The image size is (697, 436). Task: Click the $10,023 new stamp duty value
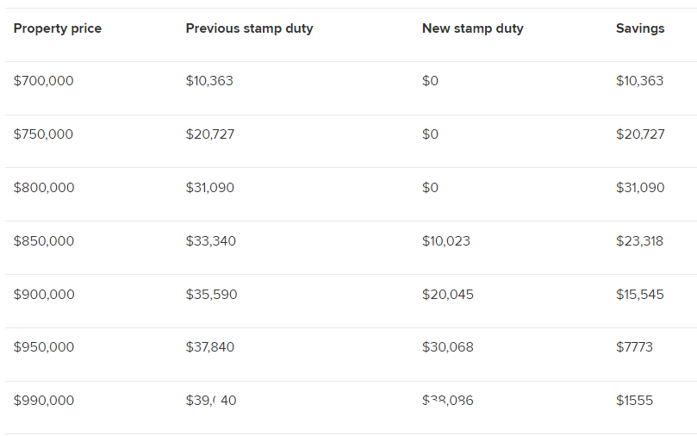click(445, 241)
